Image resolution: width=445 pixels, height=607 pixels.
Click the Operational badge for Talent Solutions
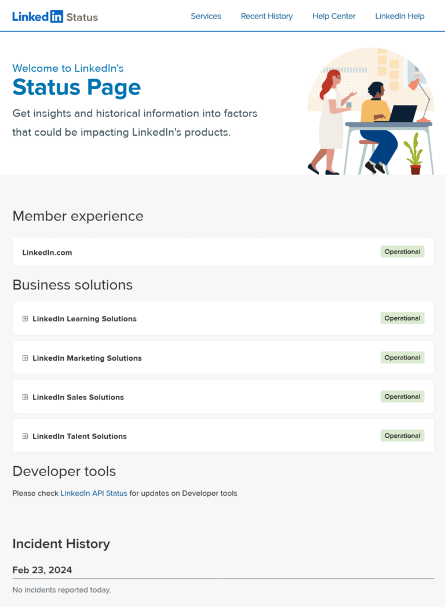click(x=402, y=435)
